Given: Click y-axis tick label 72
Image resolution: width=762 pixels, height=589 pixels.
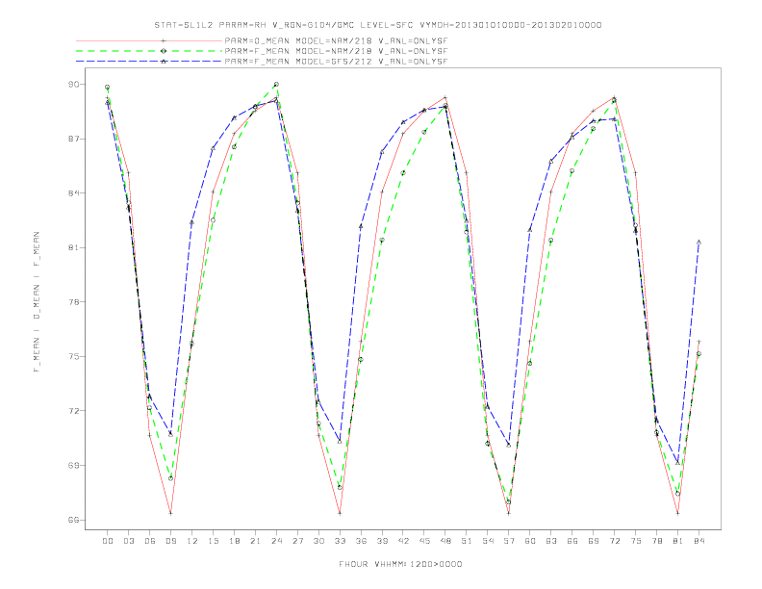Looking at the screenshot, I should click(74, 411).
